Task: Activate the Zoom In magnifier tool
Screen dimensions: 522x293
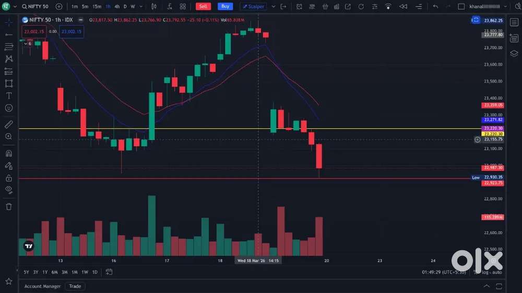Action: 9,137
